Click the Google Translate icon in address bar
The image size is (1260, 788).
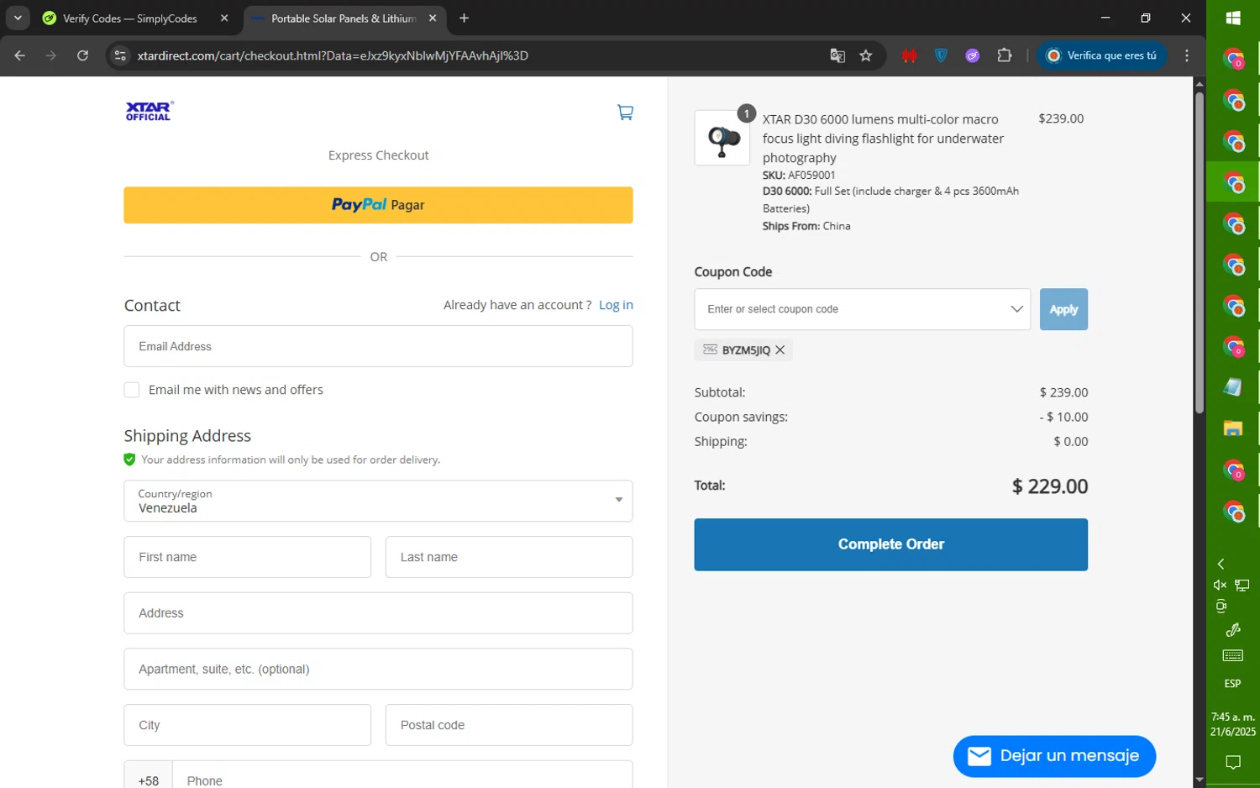837,55
